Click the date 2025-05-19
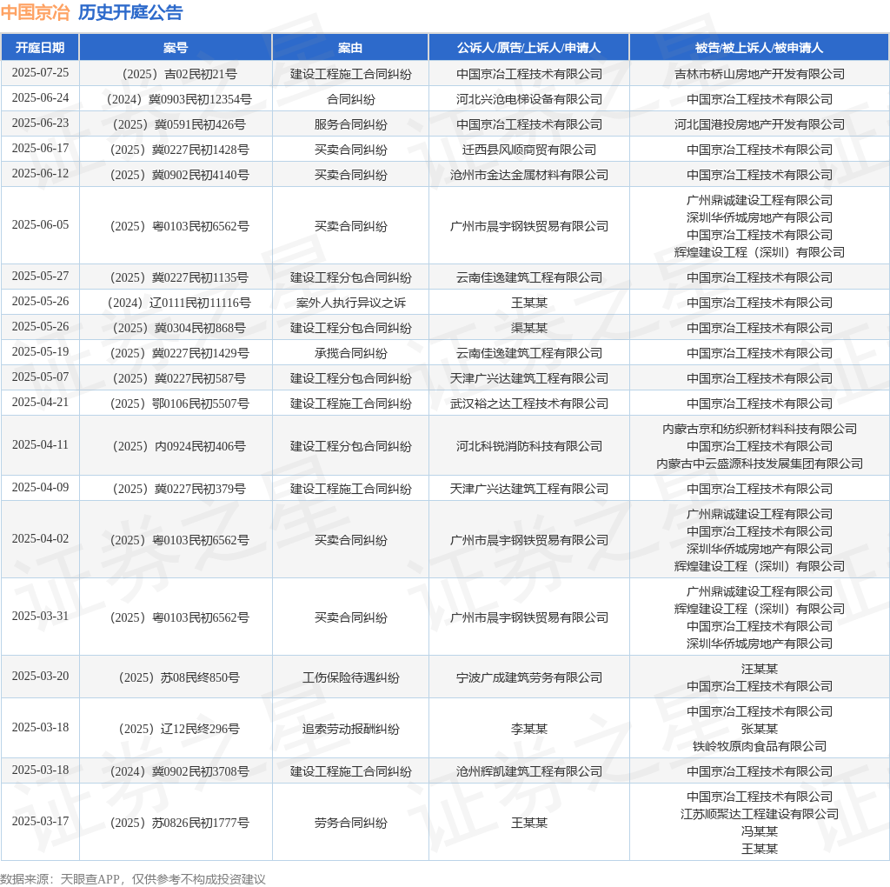This screenshot has width=890, height=887. pos(40,351)
